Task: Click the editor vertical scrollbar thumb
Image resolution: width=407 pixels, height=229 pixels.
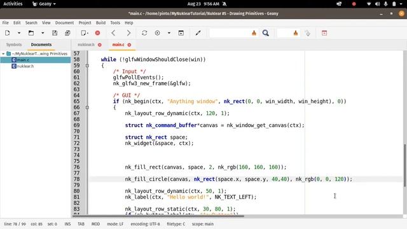Action: coord(404,165)
